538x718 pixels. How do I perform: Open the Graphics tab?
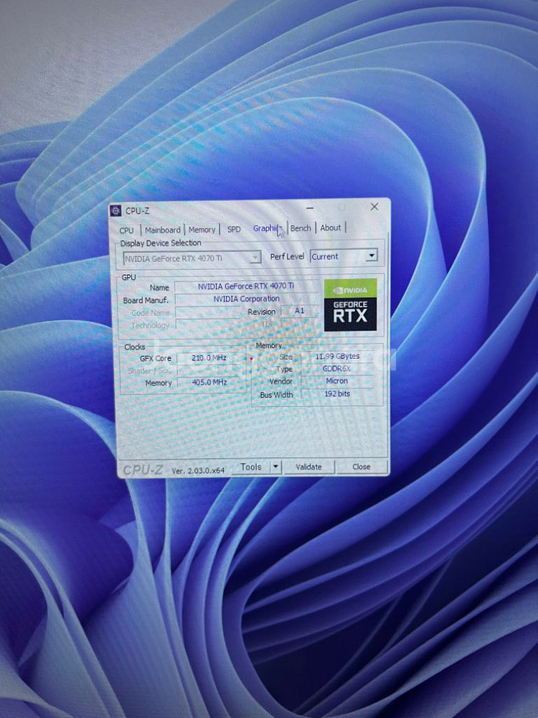pos(268,228)
